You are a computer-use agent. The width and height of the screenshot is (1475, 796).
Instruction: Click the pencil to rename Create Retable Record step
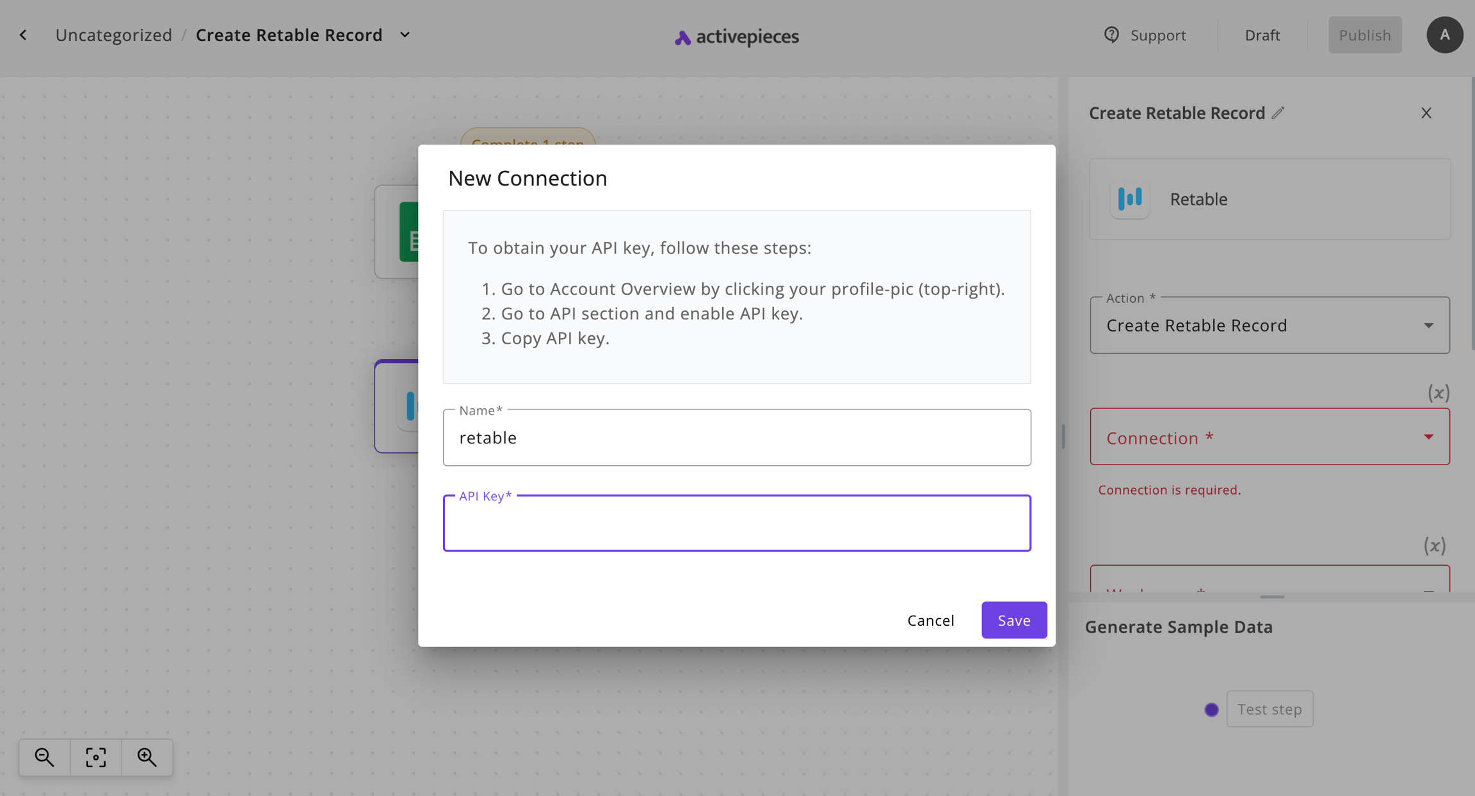tap(1278, 113)
